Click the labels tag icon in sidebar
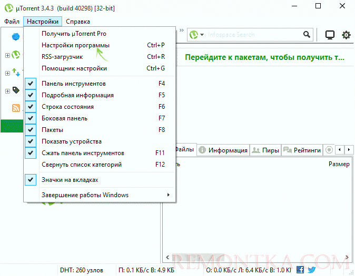Image resolution: width=355 pixels, height=276 pixels. click(16, 90)
